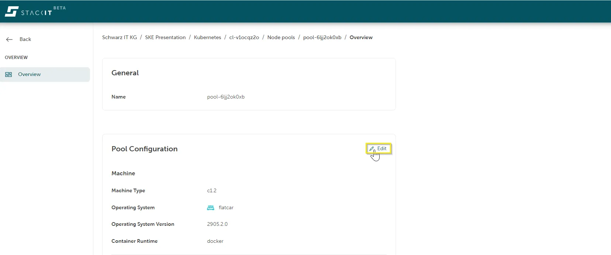This screenshot has height=255, width=611.
Task: Click pool-6ljj2ok0xb in the breadcrumb trail
Action: click(x=322, y=38)
